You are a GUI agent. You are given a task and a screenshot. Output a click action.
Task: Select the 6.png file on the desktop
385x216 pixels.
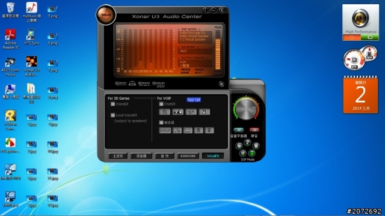[52, 39]
